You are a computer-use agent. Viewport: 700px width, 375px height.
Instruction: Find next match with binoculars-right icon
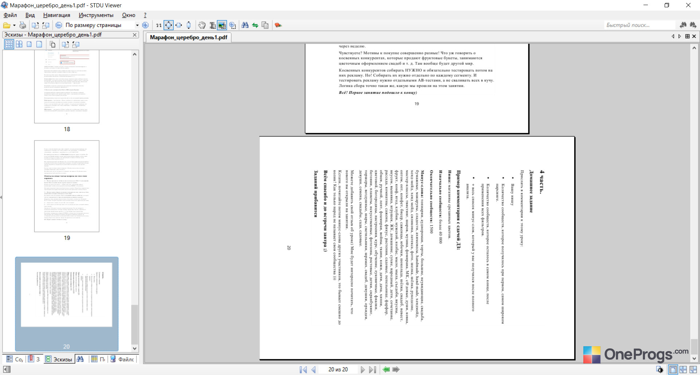pyautogui.click(x=693, y=25)
